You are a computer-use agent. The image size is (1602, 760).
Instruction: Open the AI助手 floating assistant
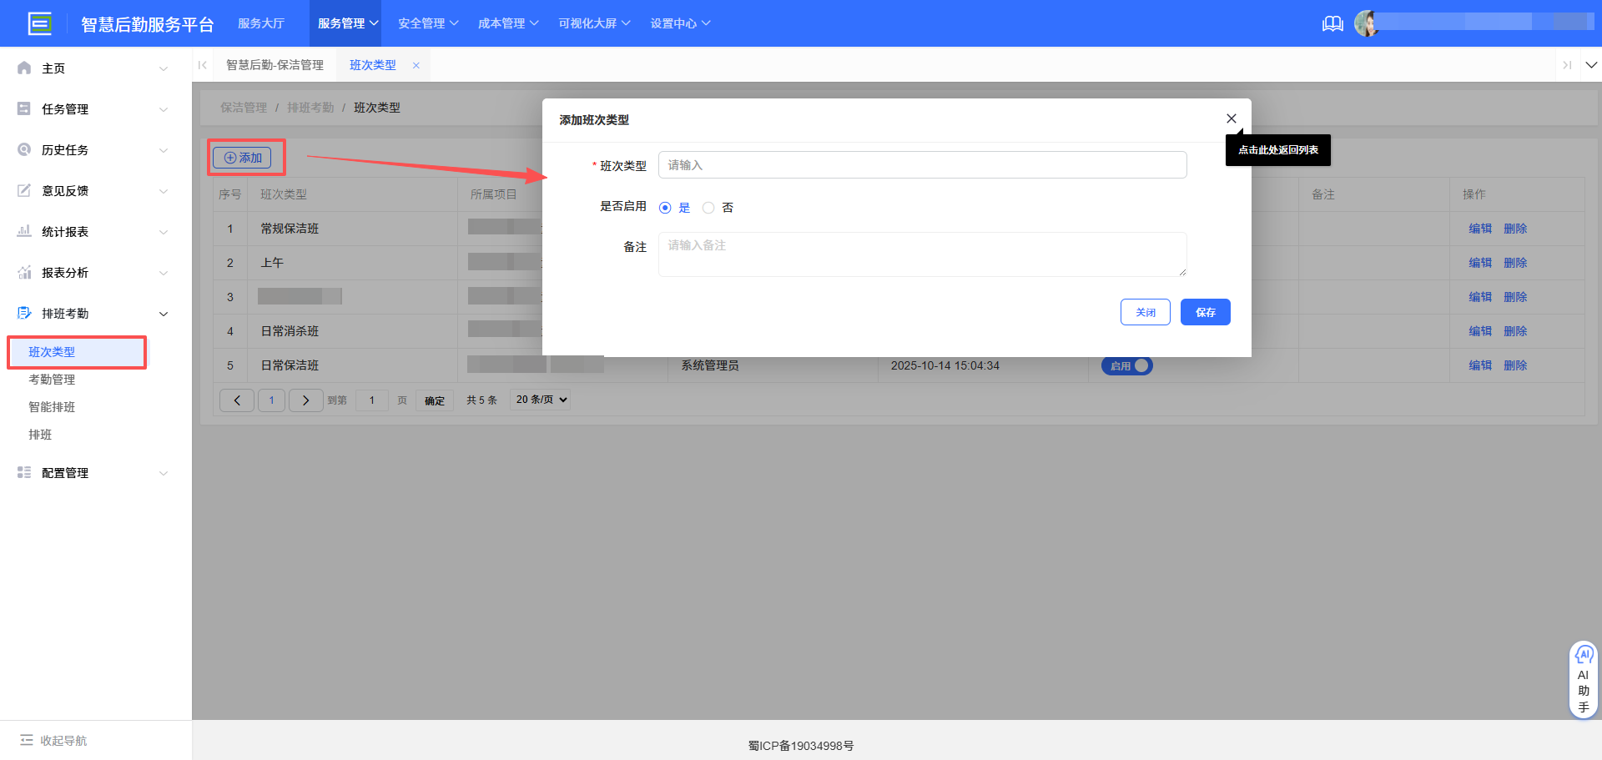(1584, 677)
